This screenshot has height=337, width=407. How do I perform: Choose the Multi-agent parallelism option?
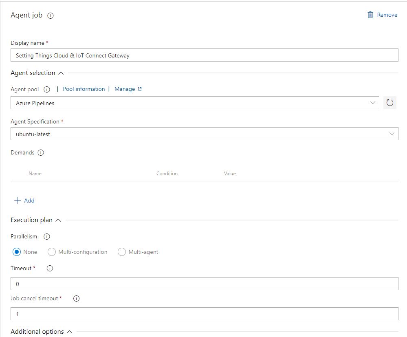coord(122,252)
